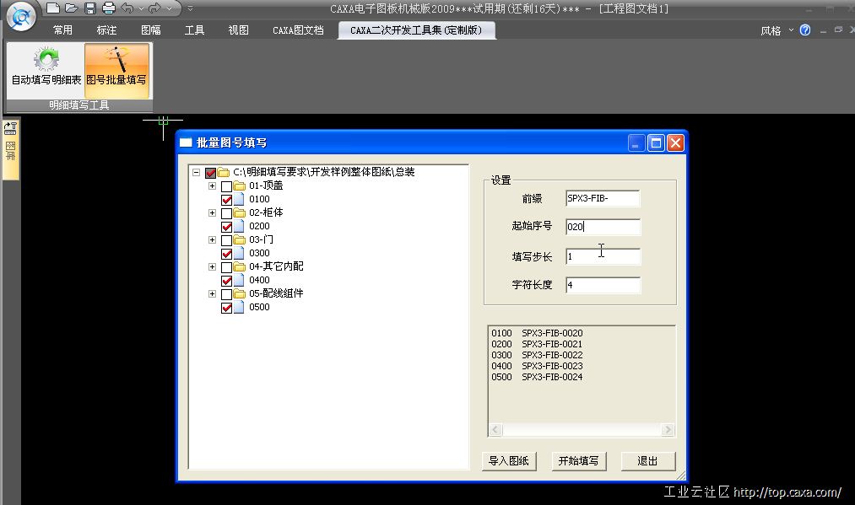
Task: Click the 字符长度 character length field
Action: [603, 285]
